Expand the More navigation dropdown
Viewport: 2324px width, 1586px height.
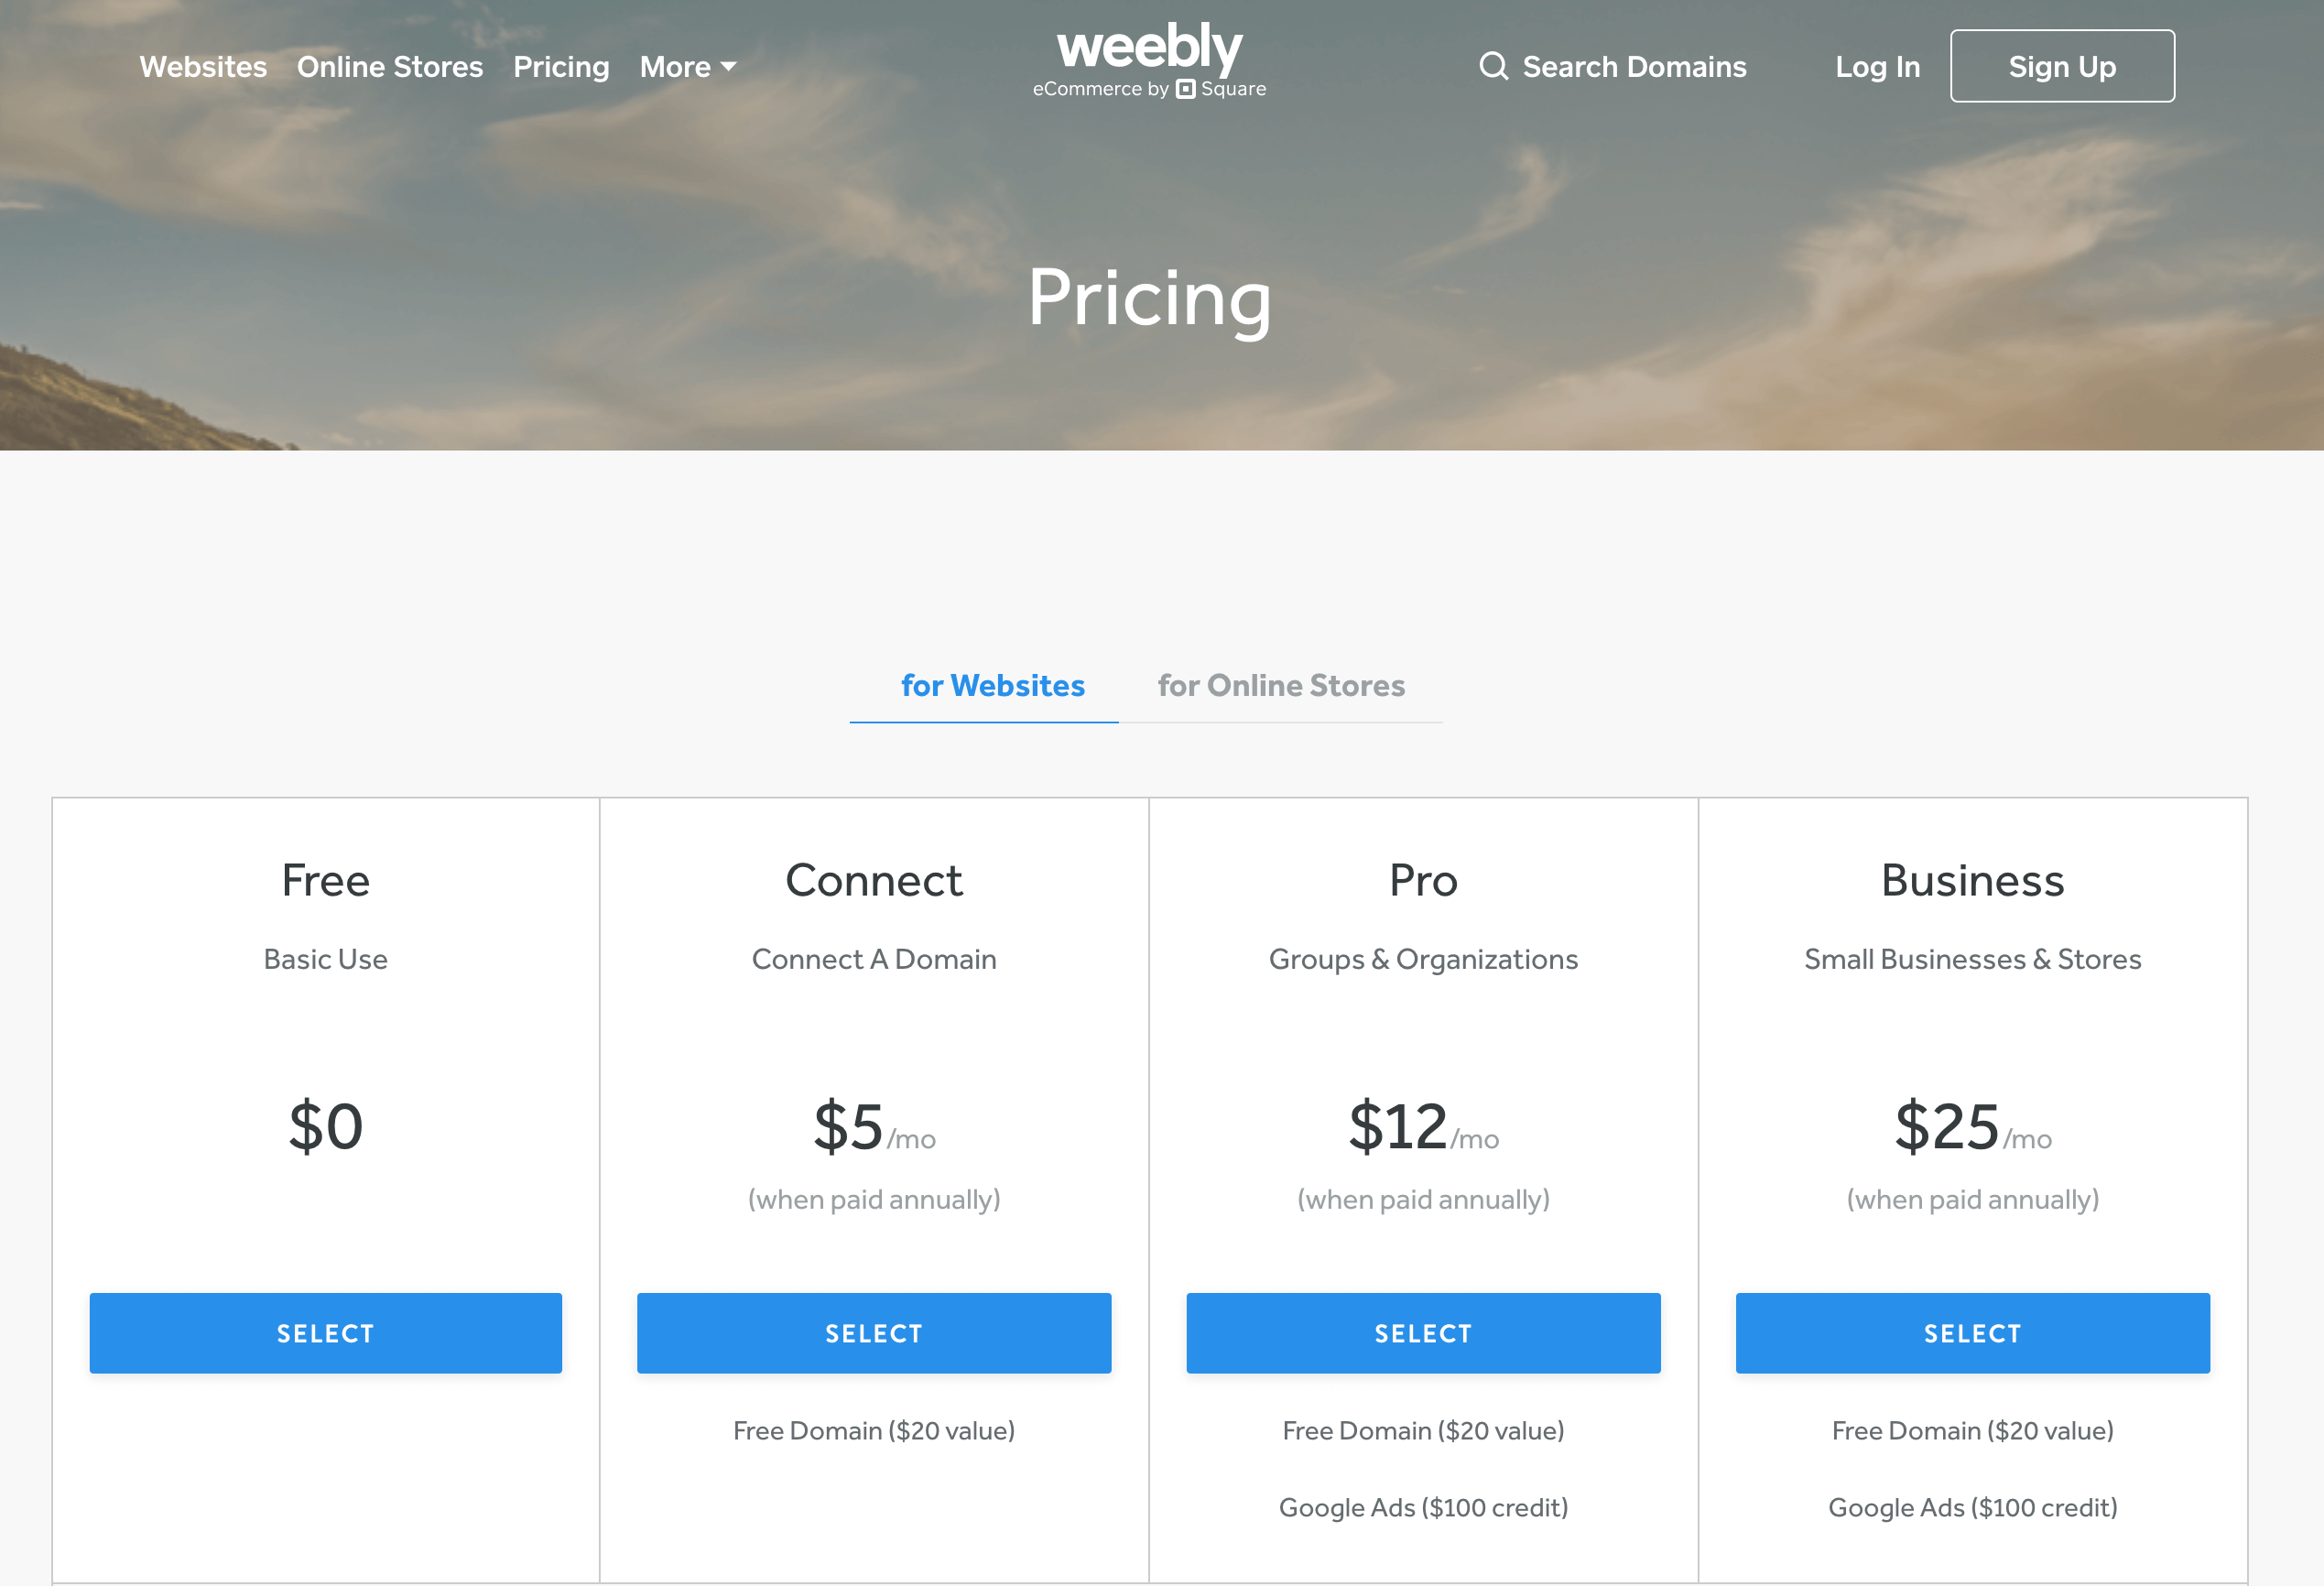(x=689, y=65)
